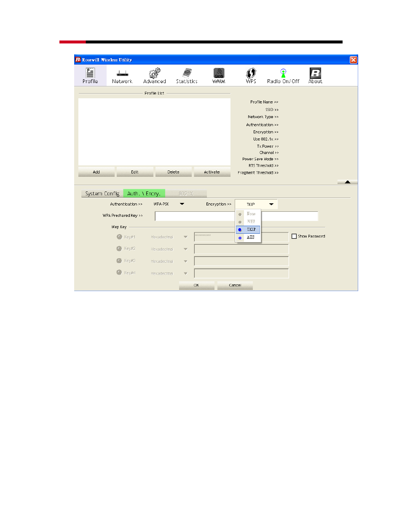Screen dimensions: 402x521
Task: Open the WPS icon
Action: click(251, 73)
